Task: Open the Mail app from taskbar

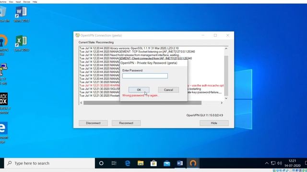Action: (x=167, y=163)
